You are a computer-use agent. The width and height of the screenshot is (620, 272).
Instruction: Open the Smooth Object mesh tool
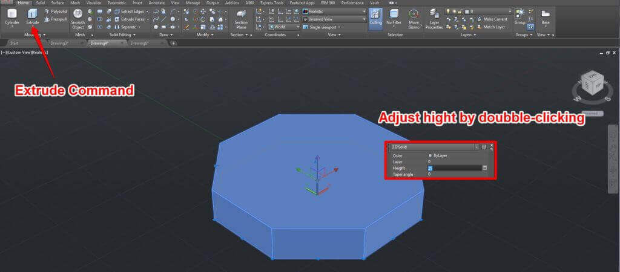(78, 19)
